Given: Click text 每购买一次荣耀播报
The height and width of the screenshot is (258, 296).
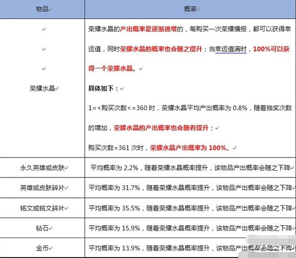Looking at the screenshot, I should coord(218,29).
